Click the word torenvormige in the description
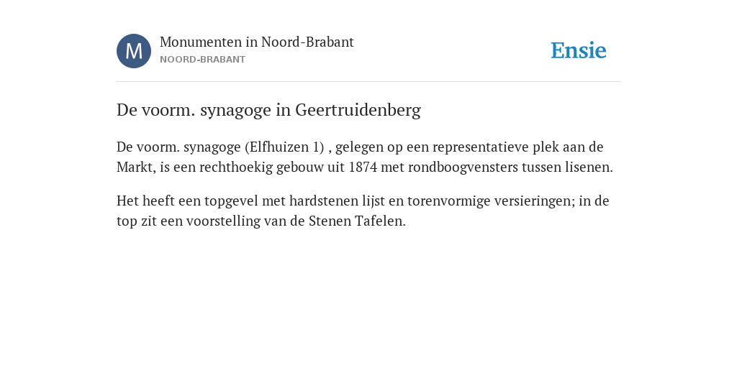 (x=448, y=201)
